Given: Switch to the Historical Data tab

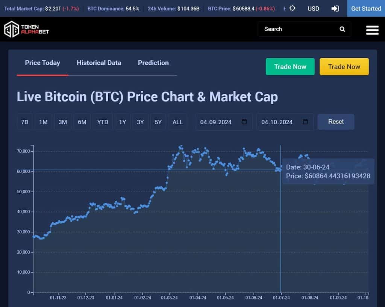Looking at the screenshot, I should pyautogui.click(x=99, y=63).
